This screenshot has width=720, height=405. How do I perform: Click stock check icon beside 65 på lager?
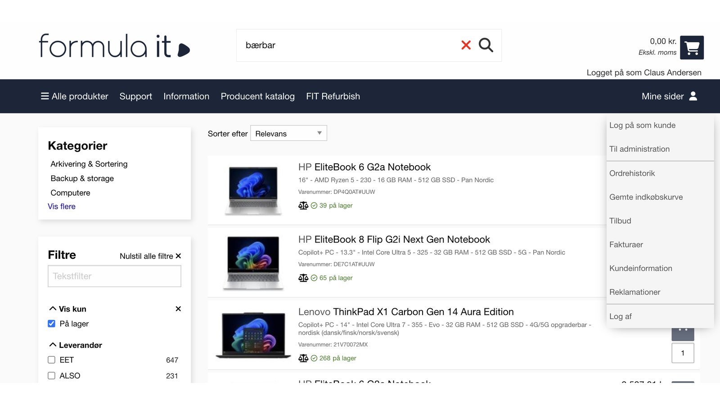(x=314, y=278)
